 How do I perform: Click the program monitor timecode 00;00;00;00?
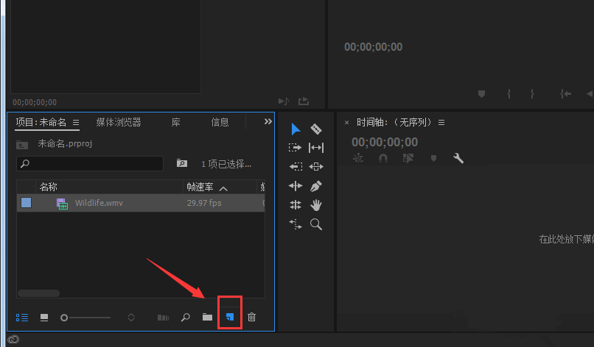[373, 47]
